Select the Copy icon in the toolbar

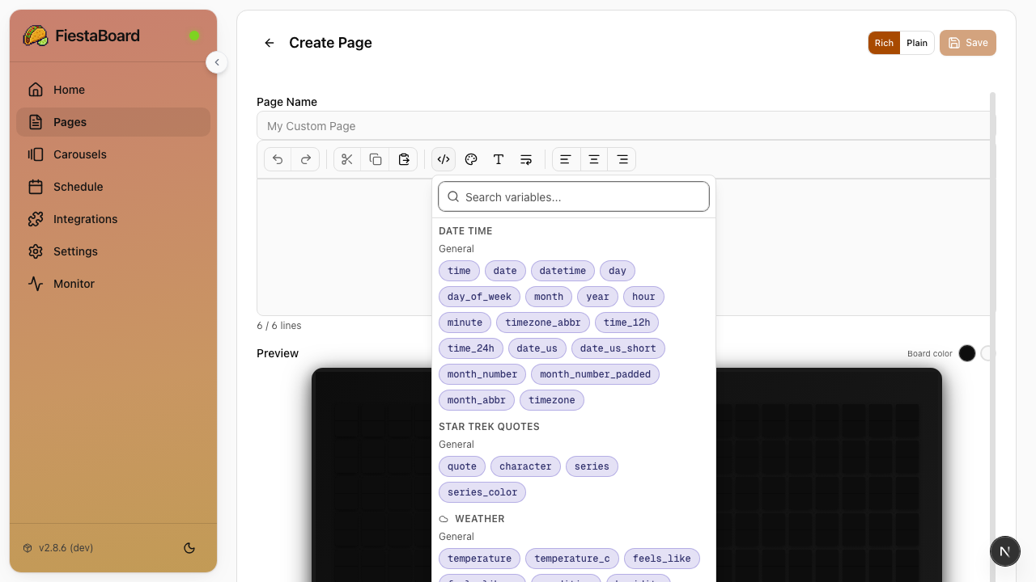pos(376,159)
